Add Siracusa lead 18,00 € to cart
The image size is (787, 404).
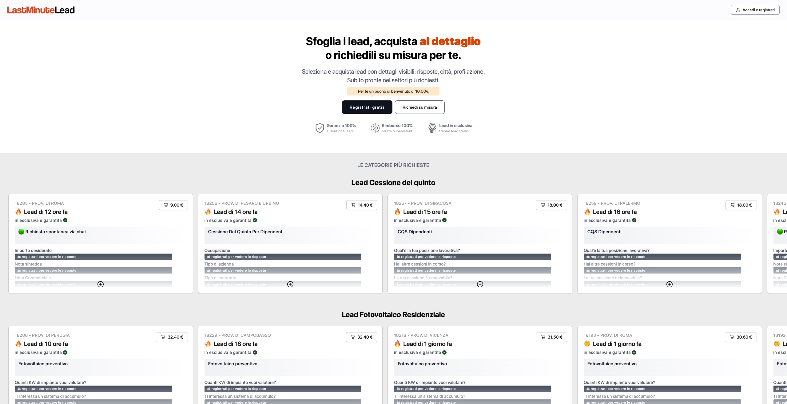point(551,205)
